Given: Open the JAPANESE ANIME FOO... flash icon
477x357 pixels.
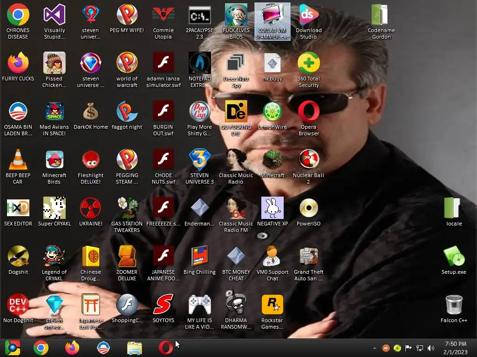Looking at the screenshot, I should pos(164,256).
